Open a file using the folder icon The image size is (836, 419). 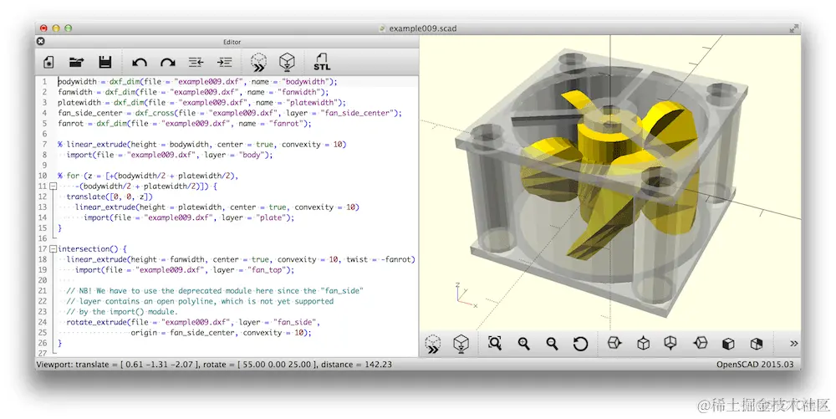click(77, 63)
